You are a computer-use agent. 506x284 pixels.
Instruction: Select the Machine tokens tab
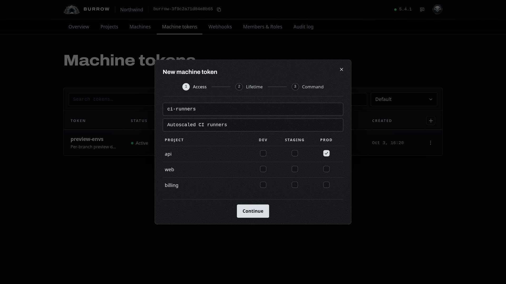(x=179, y=27)
